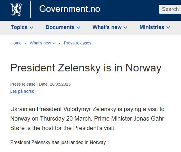Click the lead paragraph about Jonas Gahr Støre
This screenshot has height=152, width=181.
click(x=87, y=119)
